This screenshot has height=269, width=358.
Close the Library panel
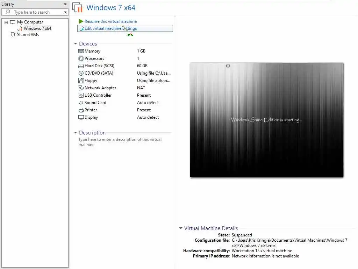coord(65,4)
